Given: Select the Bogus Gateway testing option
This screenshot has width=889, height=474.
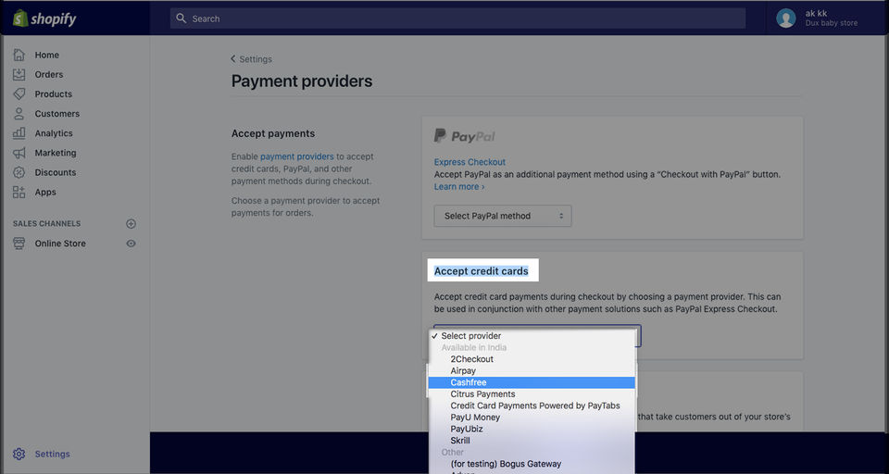Looking at the screenshot, I should 532,464.
